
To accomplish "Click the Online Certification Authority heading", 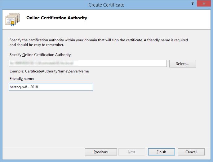I will coord(57,18).
